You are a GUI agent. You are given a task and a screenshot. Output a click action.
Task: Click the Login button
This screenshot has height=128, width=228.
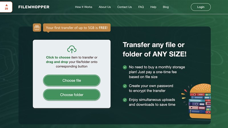tap(201, 7)
